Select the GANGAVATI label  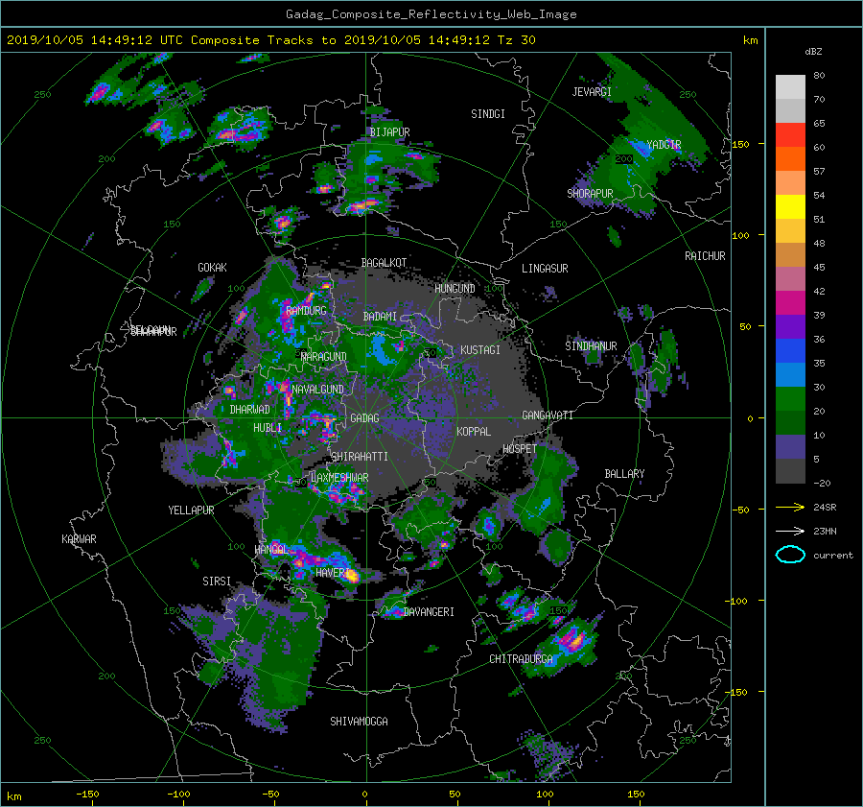(x=548, y=415)
